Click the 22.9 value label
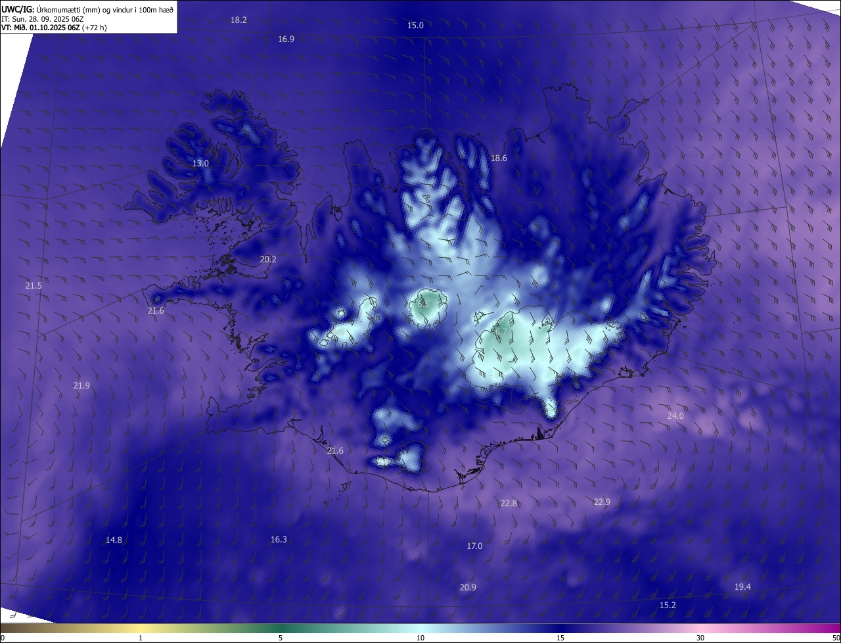Viewport: 841px width, 643px height. [x=602, y=502]
